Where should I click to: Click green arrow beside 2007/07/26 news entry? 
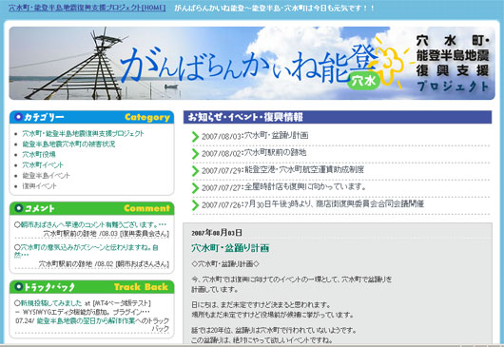pos(195,205)
